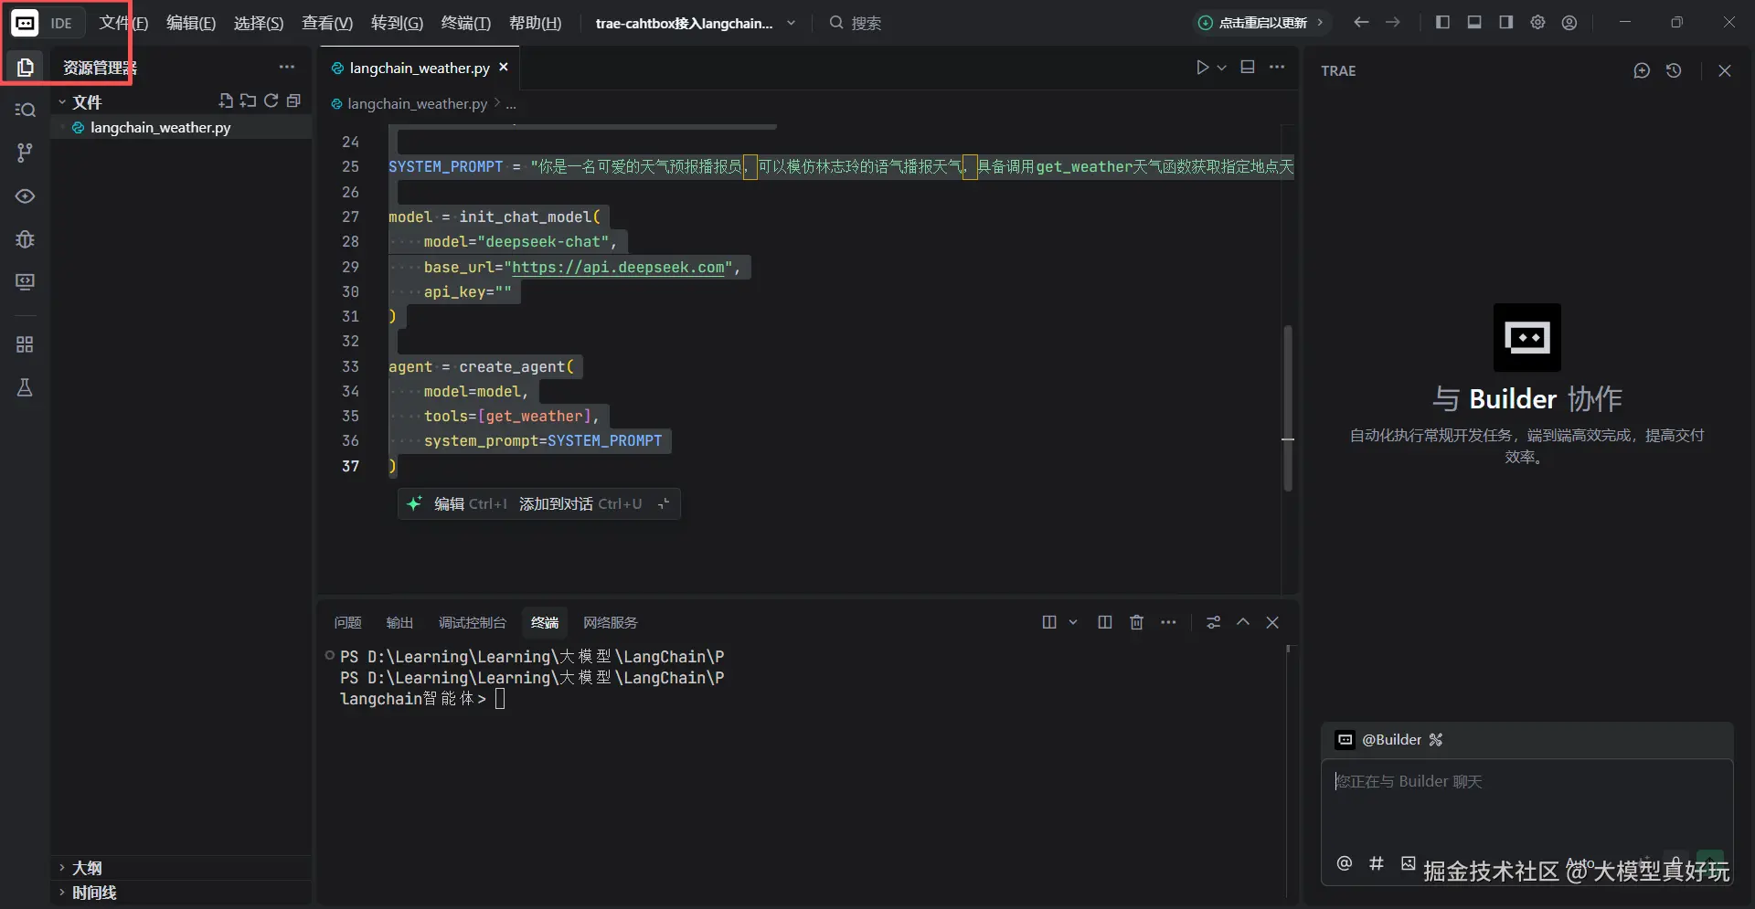The height and width of the screenshot is (909, 1755).
Task: Toggle the right secondary sidebar layout
Action: 1505,23
